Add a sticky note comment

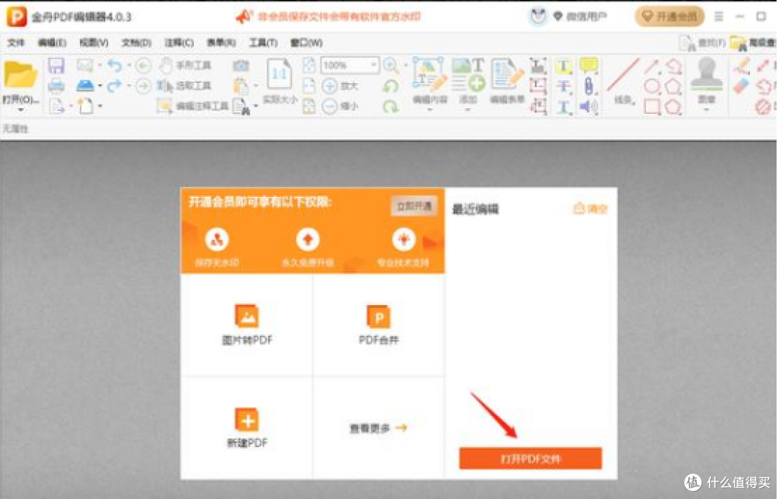589,65
